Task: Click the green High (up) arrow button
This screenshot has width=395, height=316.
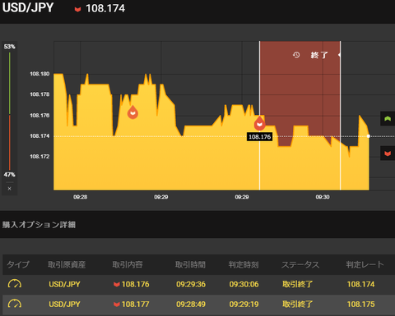Action: pyautogui.click(x=388, y=118)
